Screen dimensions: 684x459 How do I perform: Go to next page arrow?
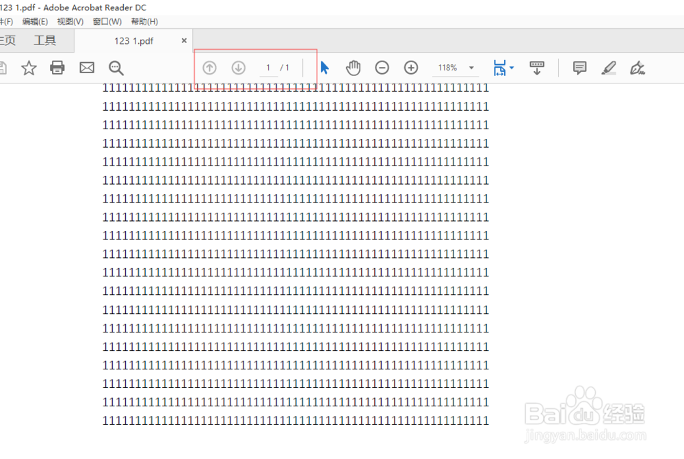[x=238, y=68]
